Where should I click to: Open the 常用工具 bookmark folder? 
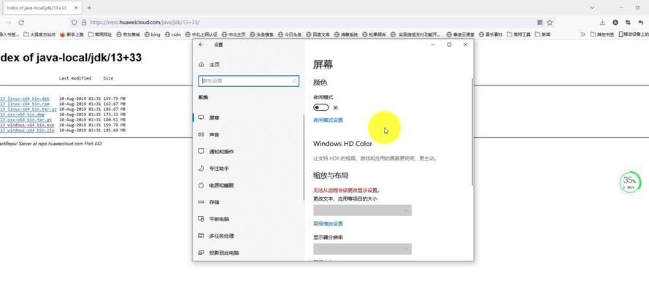click(x=518, y=34)
